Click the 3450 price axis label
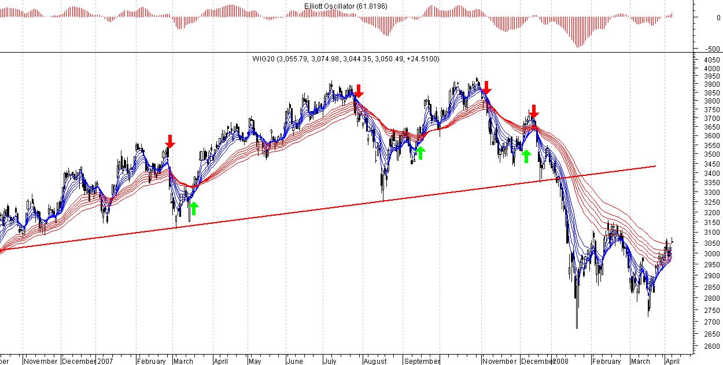 pos(712,164)
